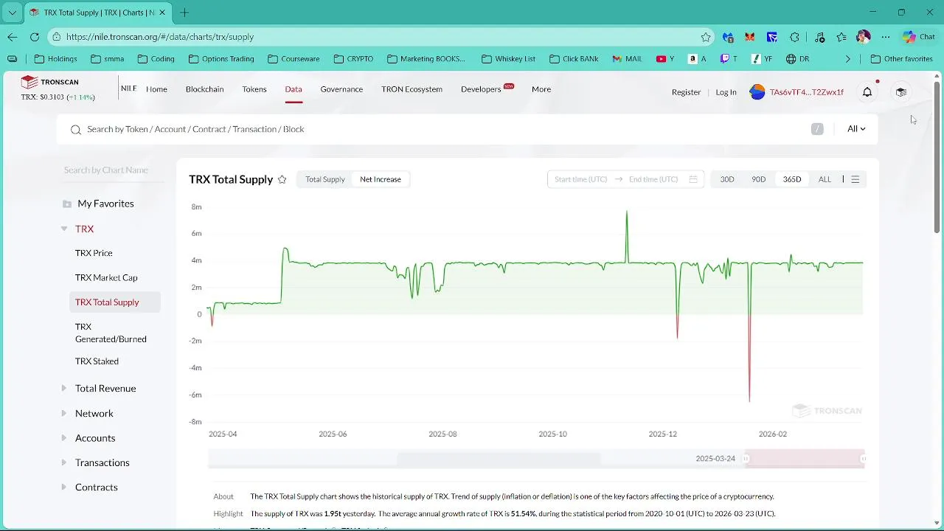This screenshot has width=944, height=531.
Task: Open MetaMask fox extension
Action: point(750,37)
